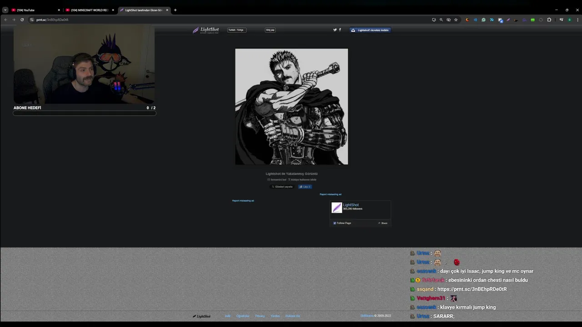582x327 pixels.
Task: Click the Share button in Facebook widget
Action: click(x=382, y=223)
